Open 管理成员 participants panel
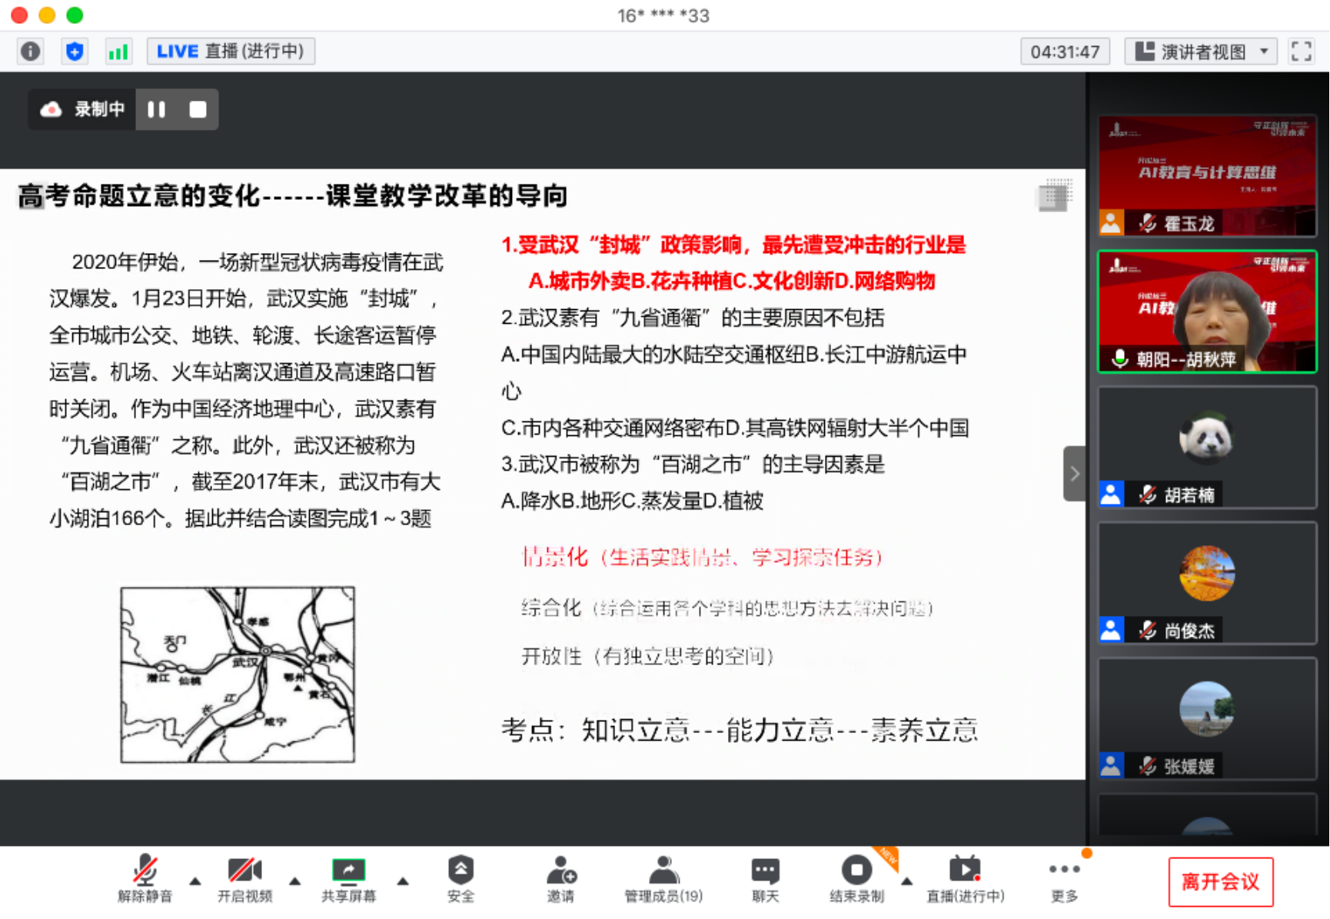 point(663,878)
